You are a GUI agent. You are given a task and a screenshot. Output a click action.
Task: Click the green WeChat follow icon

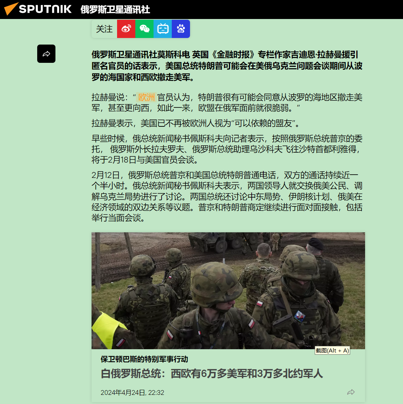pyautogui.click(x=144, y=29)
